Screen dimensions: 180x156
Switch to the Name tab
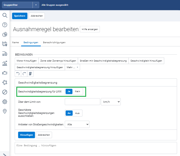tap(15, 42)
